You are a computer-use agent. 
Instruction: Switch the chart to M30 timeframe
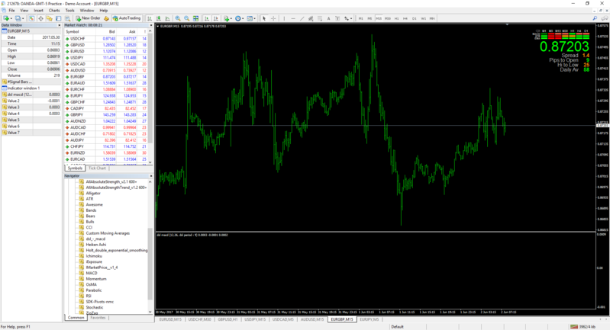tap(388, 18)
